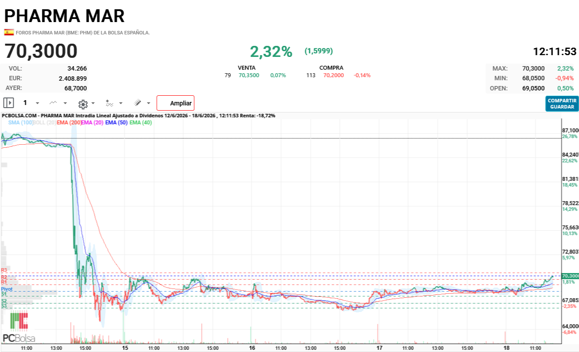Expand the settings gear dropdown arrow

click(93, 103)
